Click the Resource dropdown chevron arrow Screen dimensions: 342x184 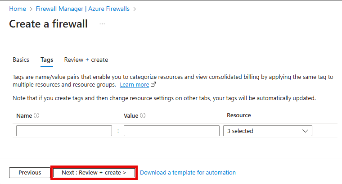click(x=306, y=131)
